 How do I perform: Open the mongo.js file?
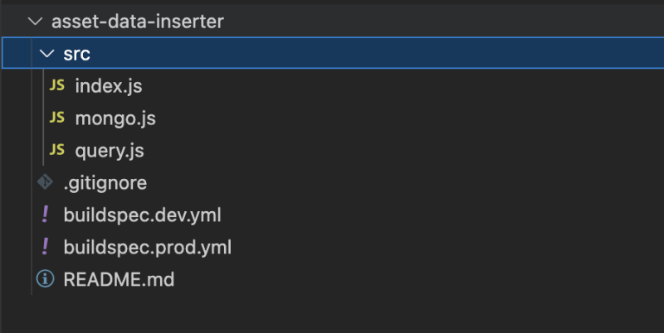point(115,118)
